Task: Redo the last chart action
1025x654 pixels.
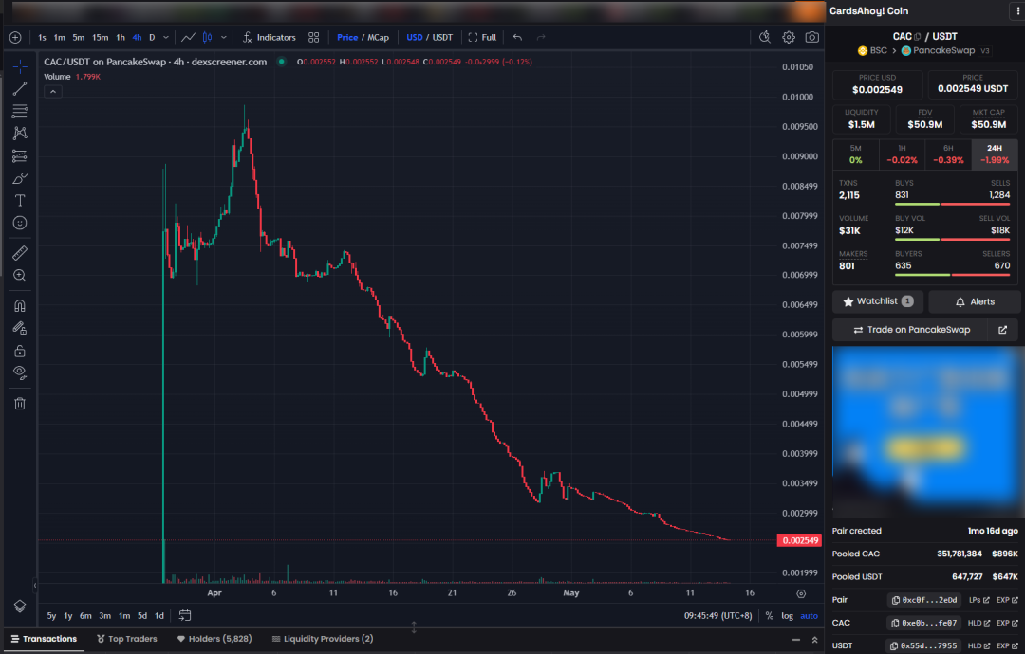Action: 541,37
